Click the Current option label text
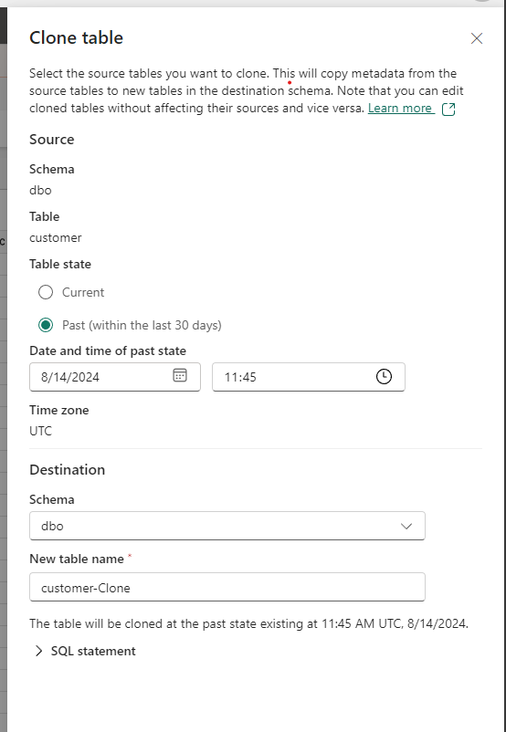 pos(83,292)
